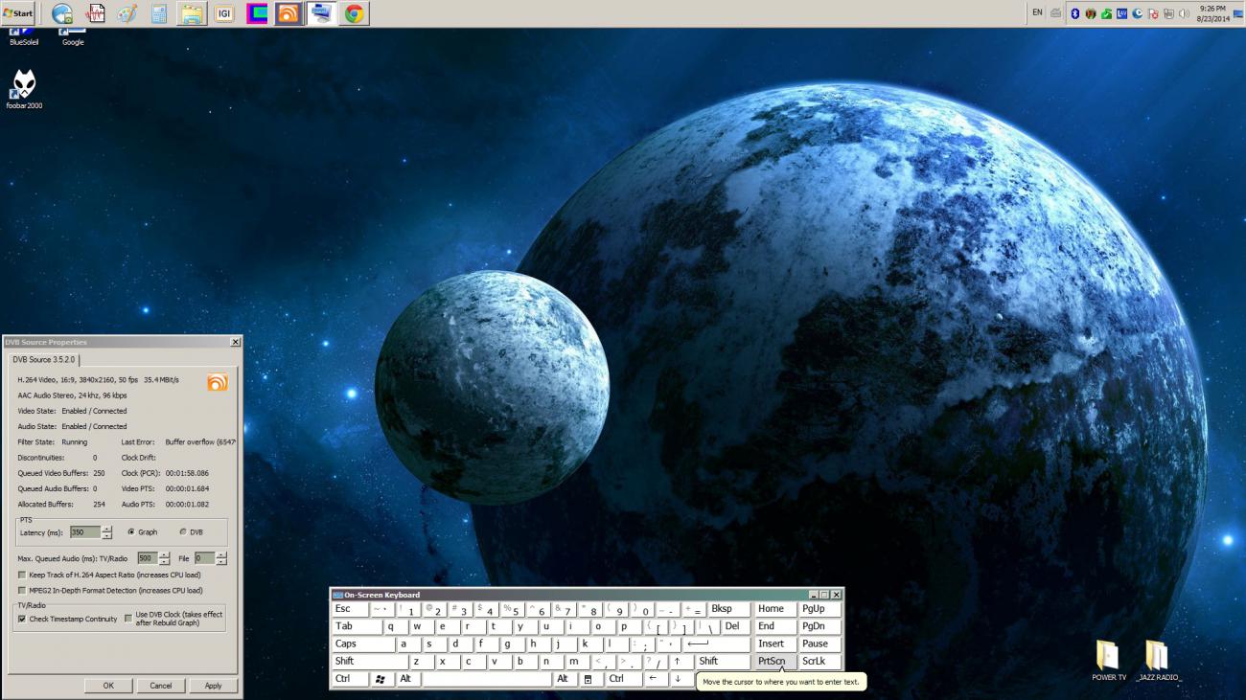This screenshot has height=700, width=1246.
Task: Select the DVB radio button for PTS
Action: pos(183,532)
